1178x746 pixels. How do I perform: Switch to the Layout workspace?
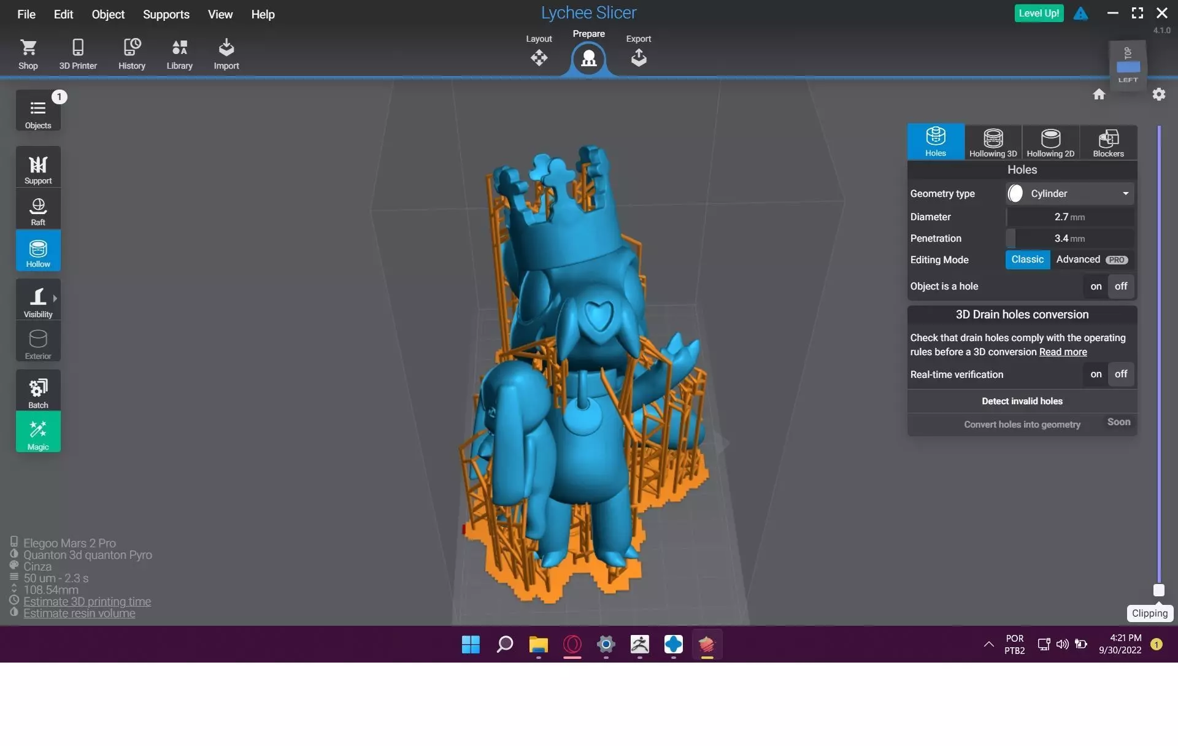pos(539,51)
